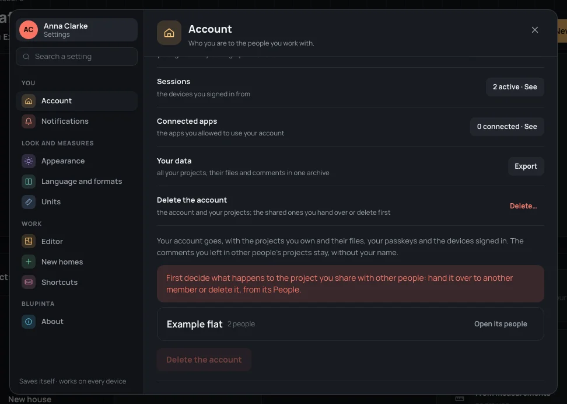Image resolution: width=567 pixels, height=404 pixels.
Task: Go to Appearance settings
Action: click(76, 161)
